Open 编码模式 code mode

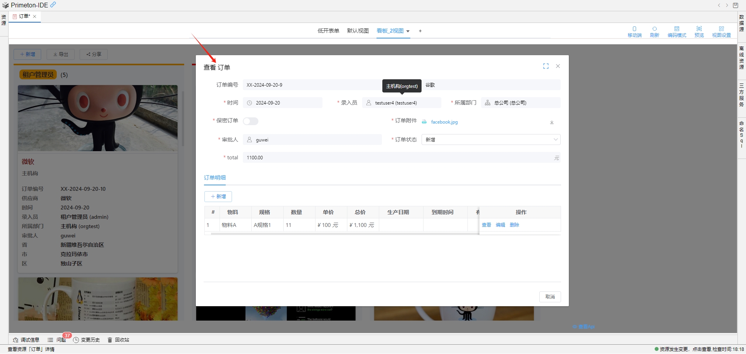point(676,31)
